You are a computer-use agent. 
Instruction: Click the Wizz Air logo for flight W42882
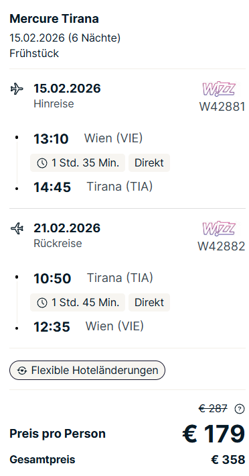click(218, 229)
